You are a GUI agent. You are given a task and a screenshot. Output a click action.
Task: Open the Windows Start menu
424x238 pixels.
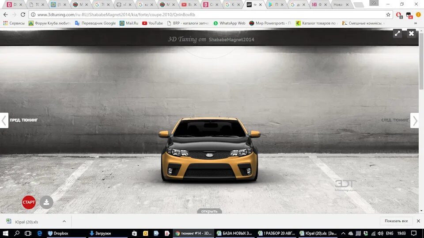(5, 233)
